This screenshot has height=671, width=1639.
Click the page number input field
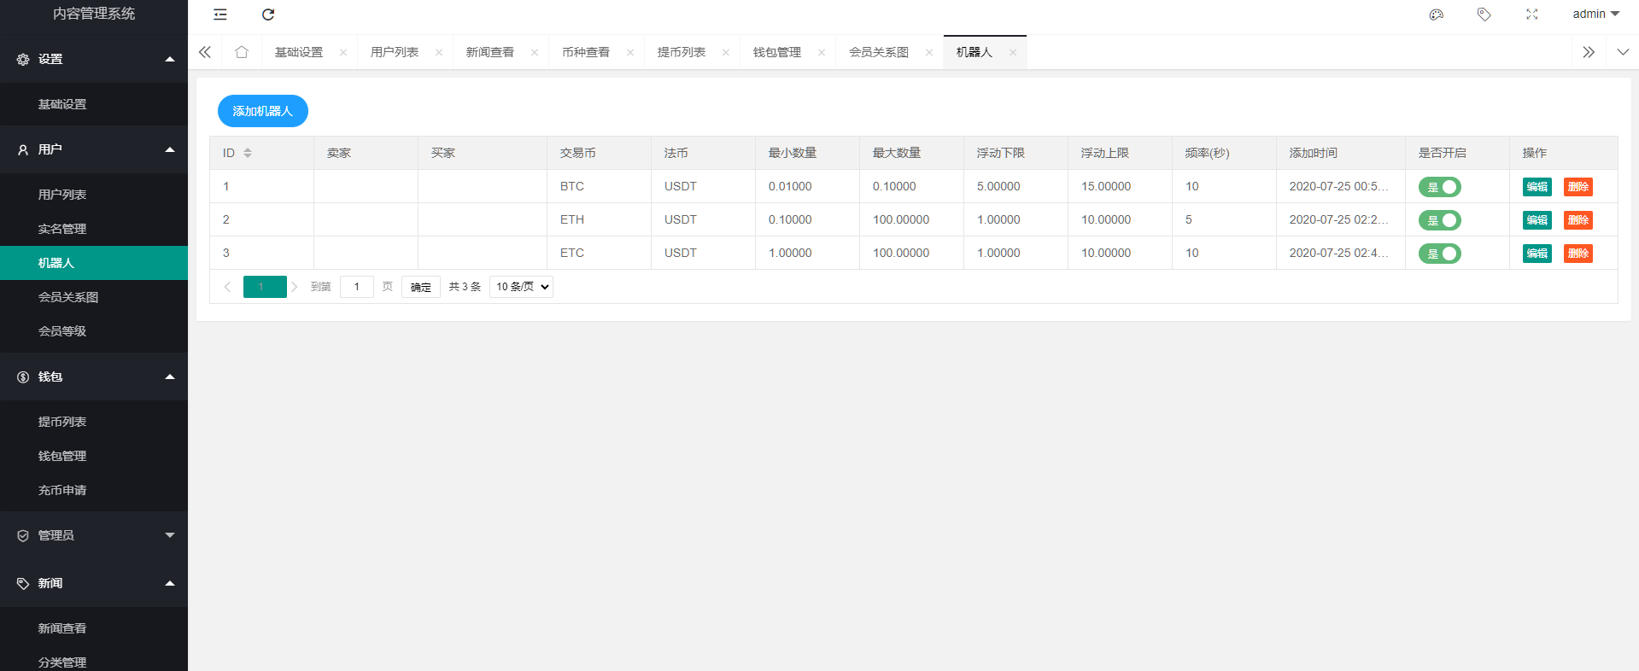(356, 287)
